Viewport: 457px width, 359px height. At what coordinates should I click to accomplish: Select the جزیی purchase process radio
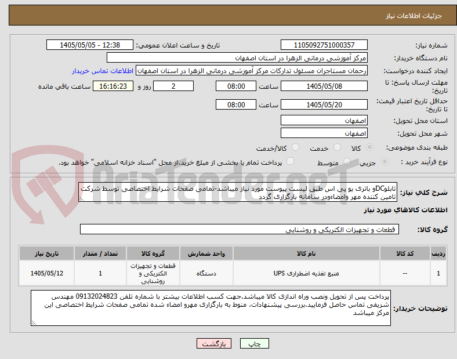pyautogui.click(x=385, y=162)
